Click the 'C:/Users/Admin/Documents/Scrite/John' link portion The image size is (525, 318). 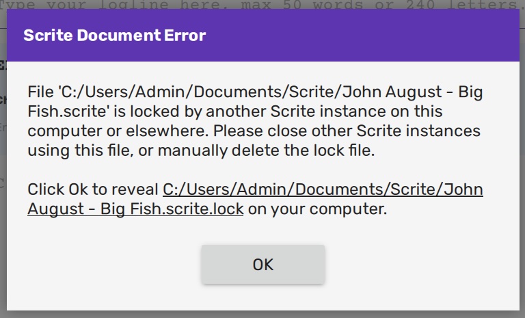[321, 189]
